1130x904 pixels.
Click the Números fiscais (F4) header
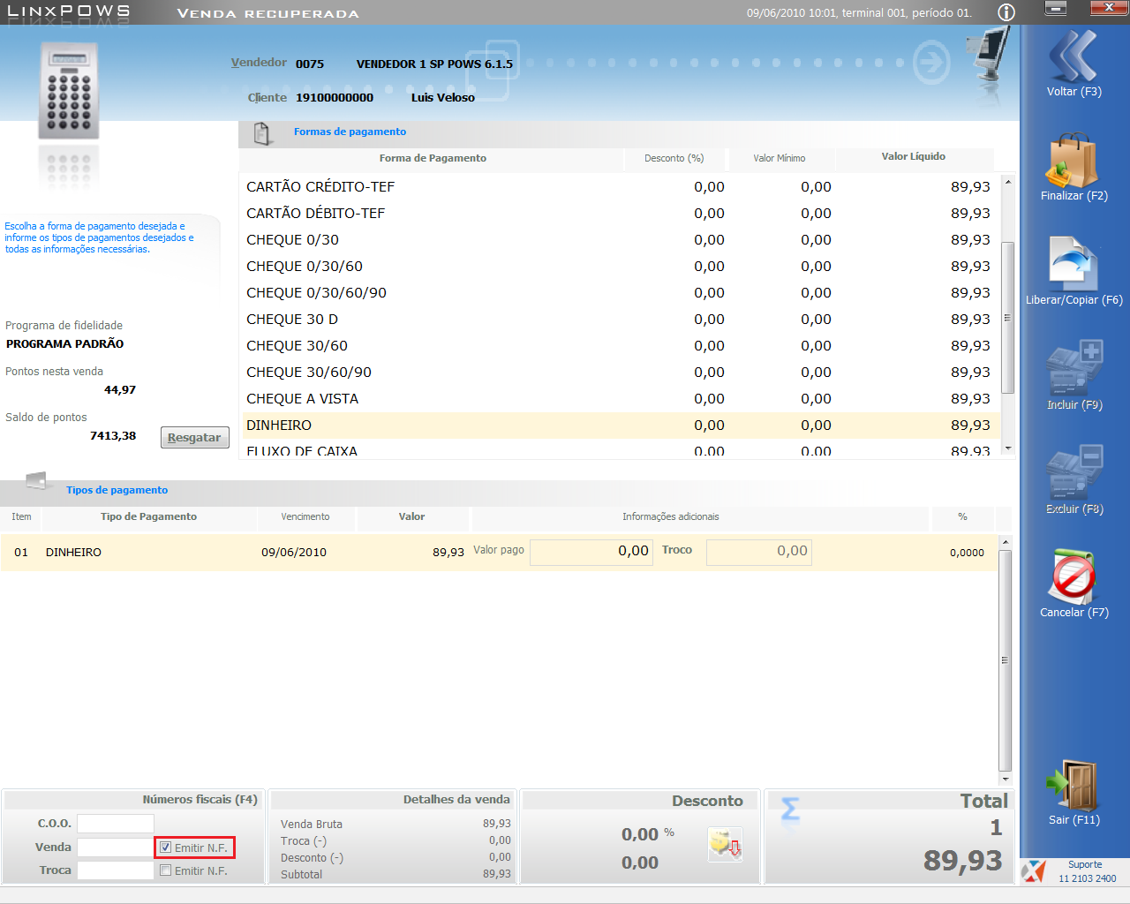pos(200,800)
